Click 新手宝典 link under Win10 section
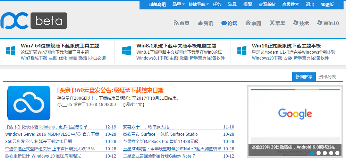 (x=302, y=58)
